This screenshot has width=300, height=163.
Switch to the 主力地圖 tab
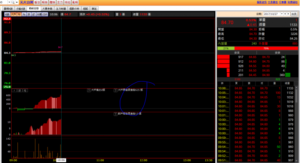61,9
